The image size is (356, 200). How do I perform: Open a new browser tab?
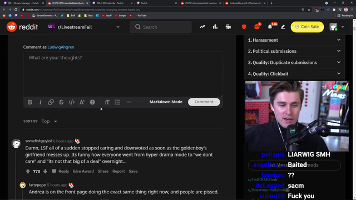pyautogui.click(x=271, y=3)
